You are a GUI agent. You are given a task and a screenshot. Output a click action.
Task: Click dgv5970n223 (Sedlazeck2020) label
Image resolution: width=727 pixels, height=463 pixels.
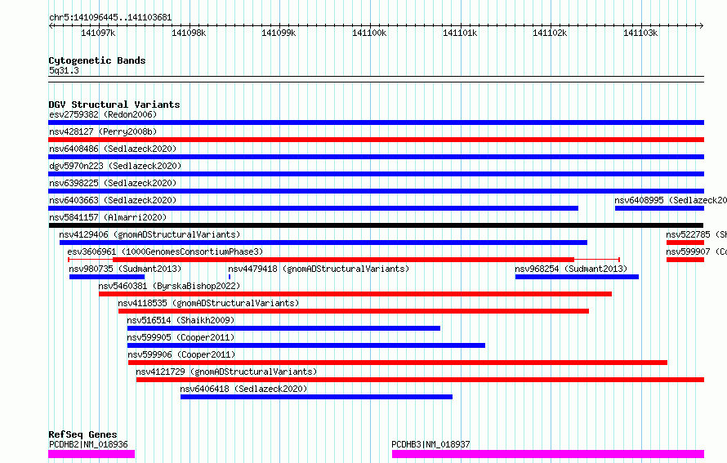[115, 166]
